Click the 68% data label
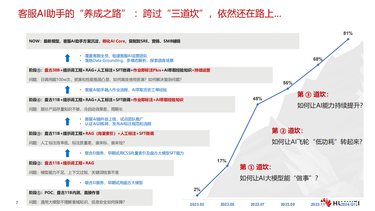The width and height of the screenshot is (375, 211). click(318, 59)
